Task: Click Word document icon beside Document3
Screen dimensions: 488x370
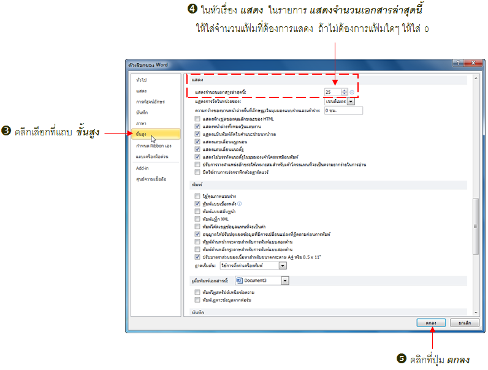Action: pyautogui.click(x=240, y=280)
